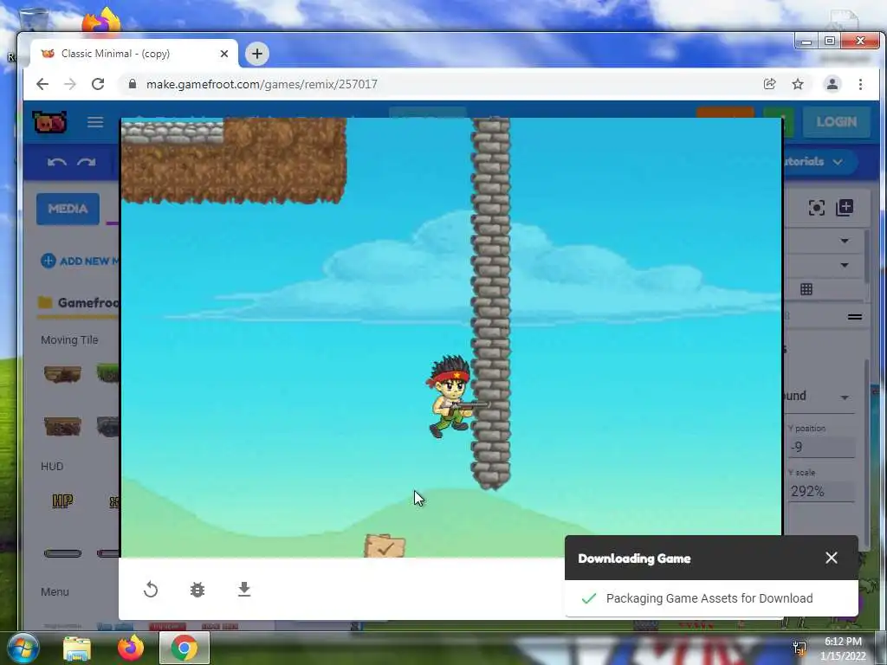Viewport: 887px width, 665px height.
Task: Click the make.gamefroot.com address bar URL
Action: click(262, 84)
